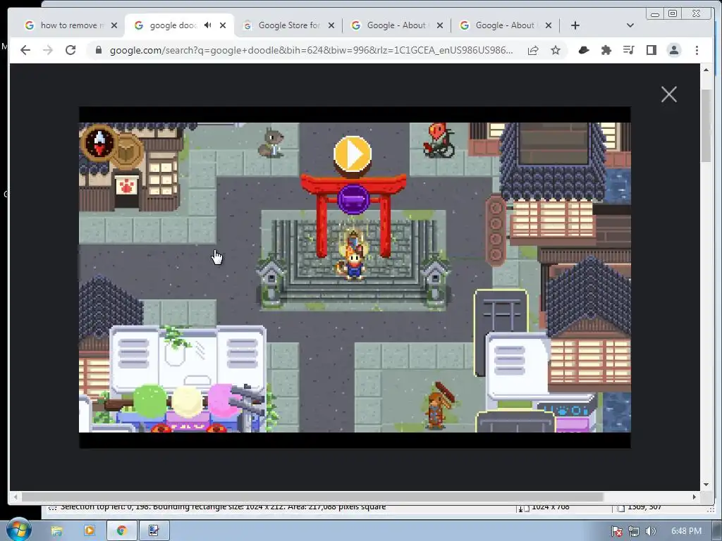Expand the tab search dropdown arrow

click(630, 25)
